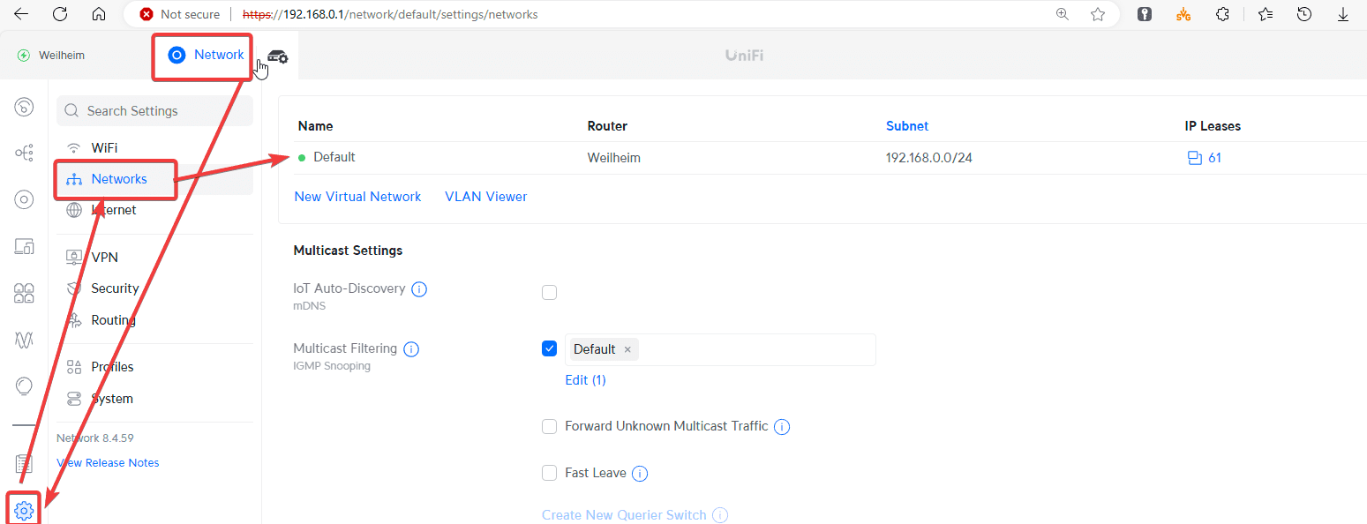Click the Search Settings input field
This screenshot has width=1367, height=524.
point(155,111)
